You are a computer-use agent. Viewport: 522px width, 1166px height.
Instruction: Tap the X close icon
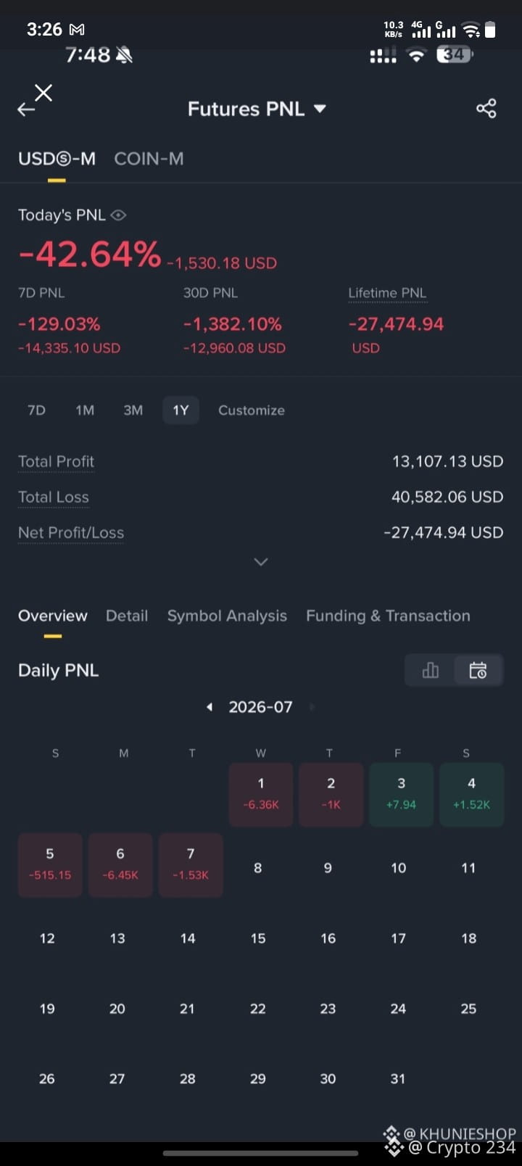43,92
